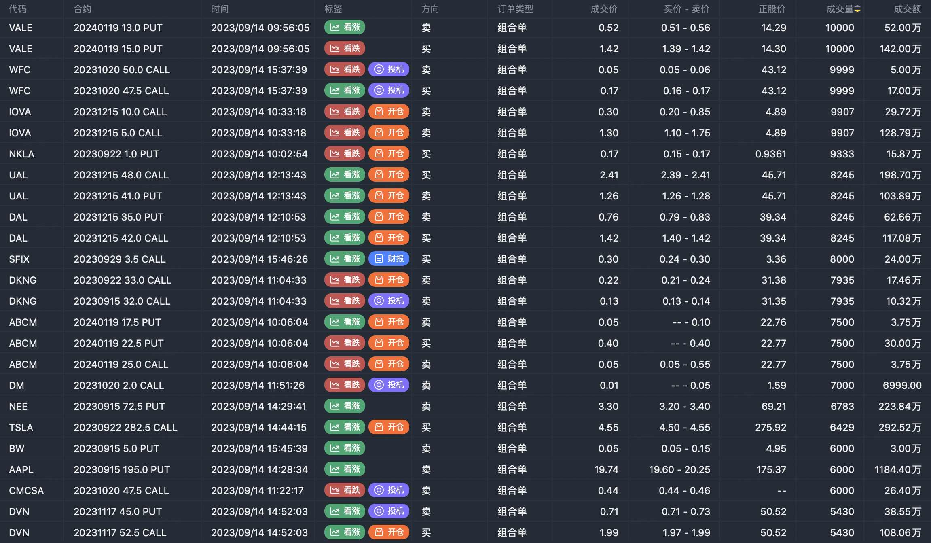
Task: Click the bearish tag on NKLA 1.0 PUT row
Action: click(345, 154)
